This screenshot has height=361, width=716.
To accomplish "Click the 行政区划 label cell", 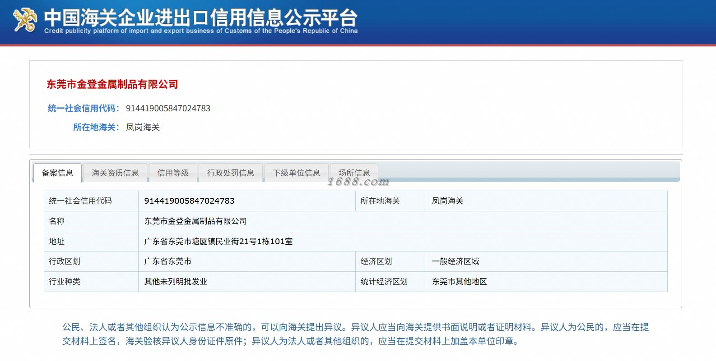I will 91,261.
